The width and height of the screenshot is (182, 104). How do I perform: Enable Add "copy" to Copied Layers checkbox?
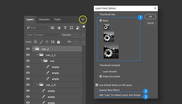[97, 95]
